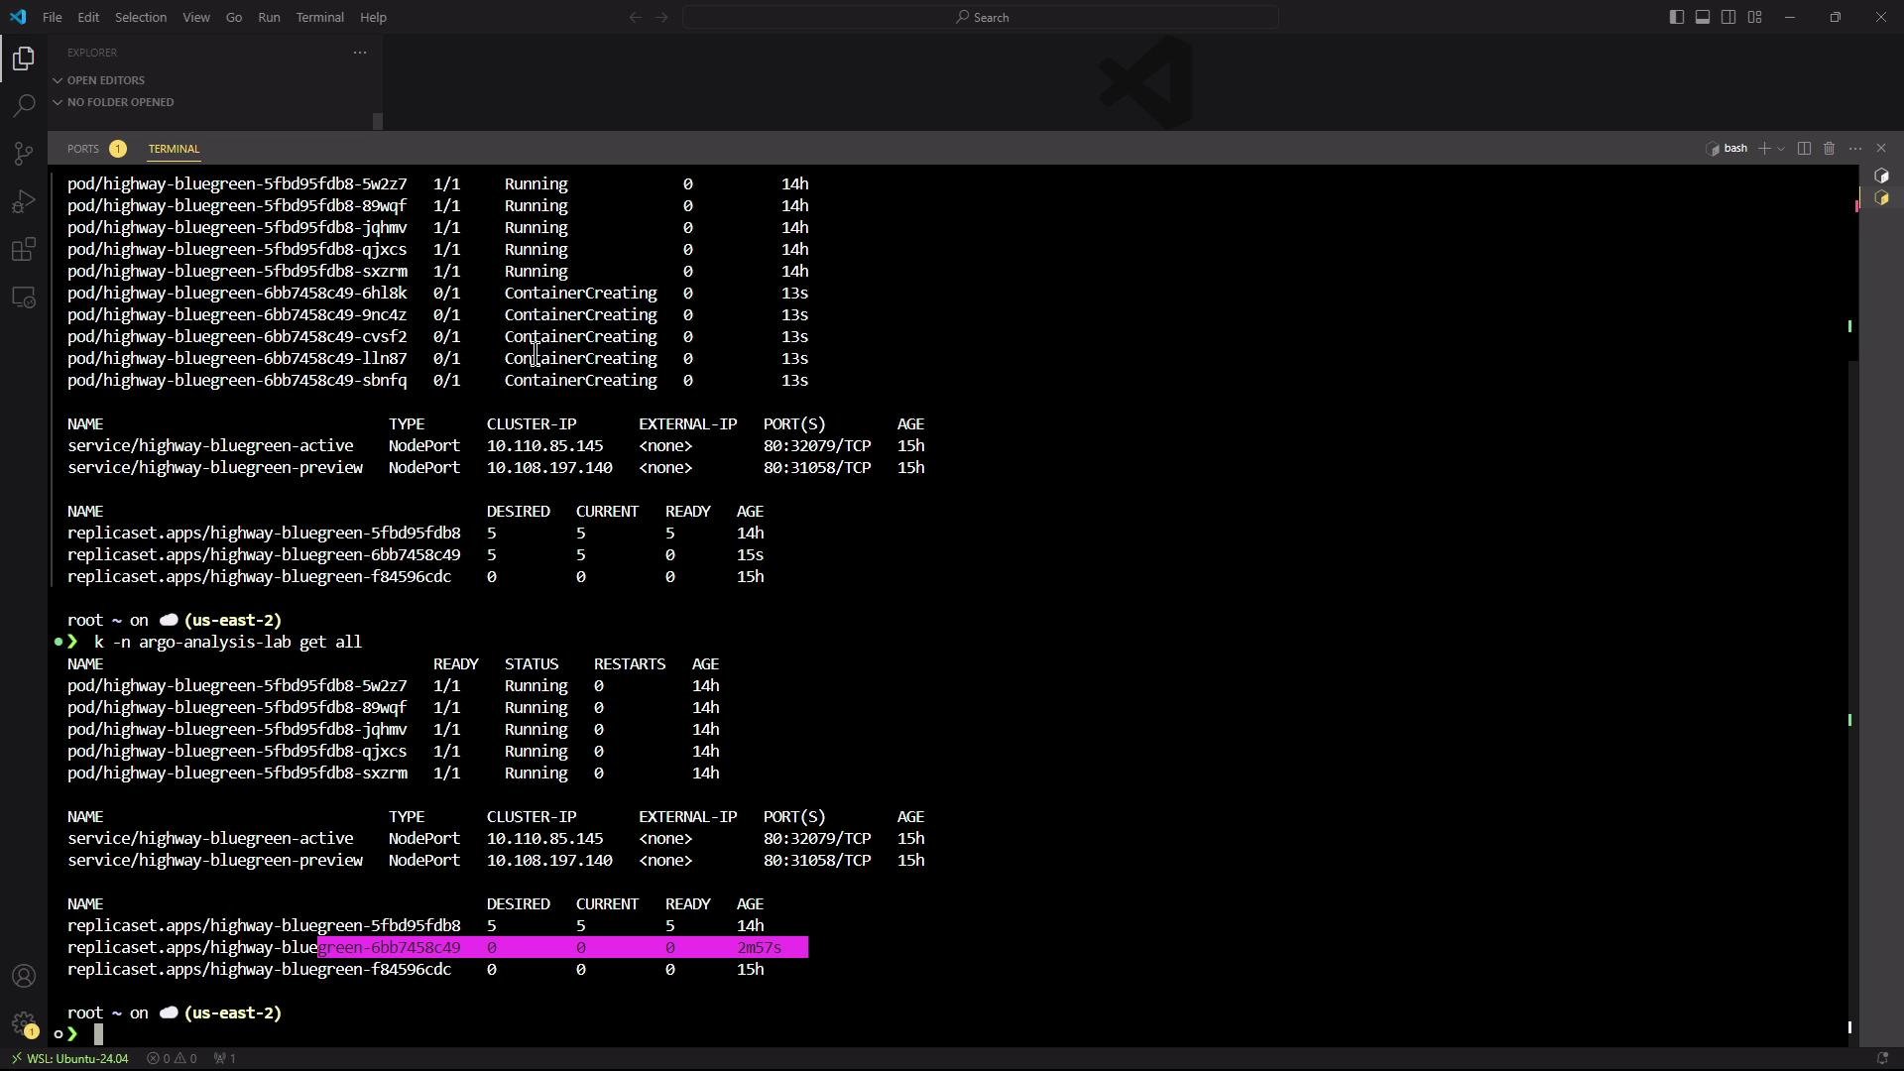Open the Run and Debug view
This screenshot has width=1904, height=1071.
(x=24, y=201)
